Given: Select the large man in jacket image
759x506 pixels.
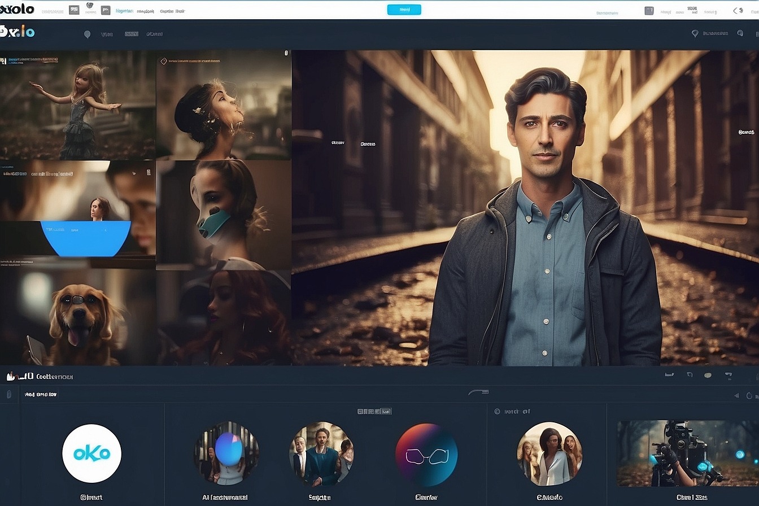Looking at the screenshot, I should pos(525,208).
